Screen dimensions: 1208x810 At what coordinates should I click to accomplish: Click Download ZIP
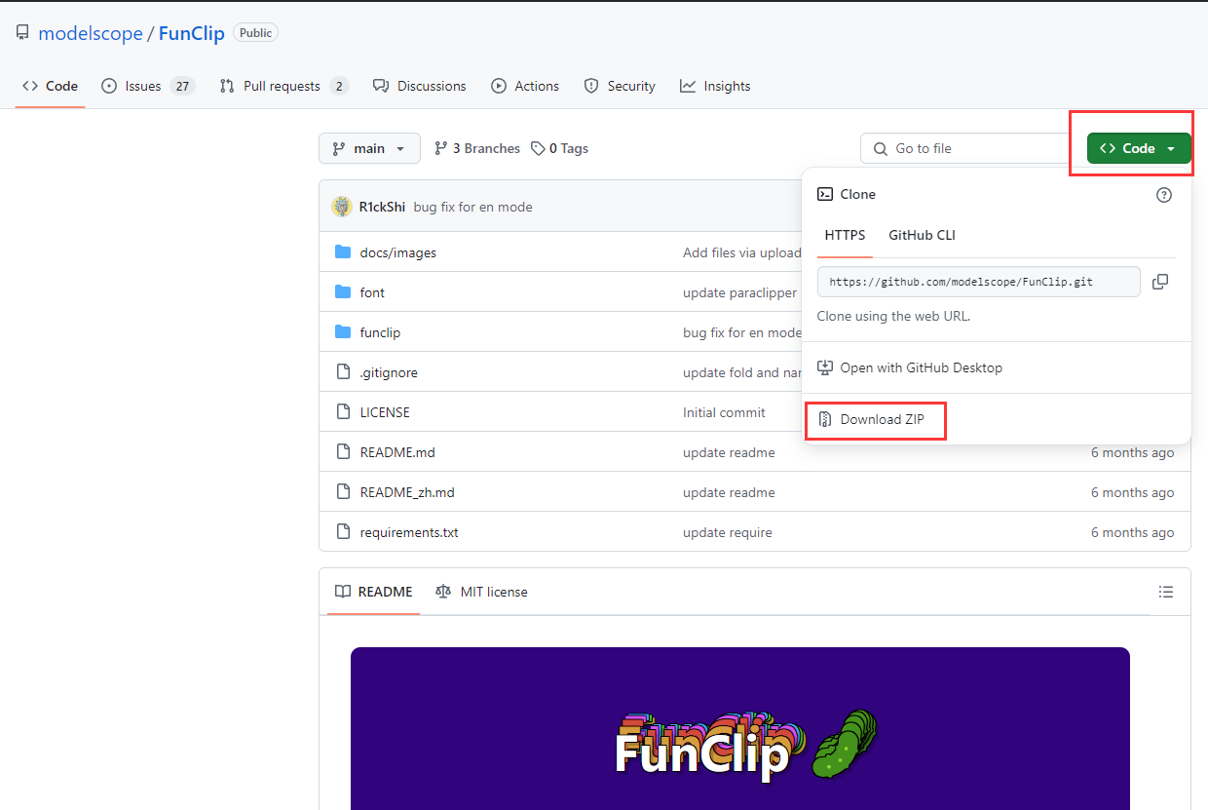coord(871,419)
